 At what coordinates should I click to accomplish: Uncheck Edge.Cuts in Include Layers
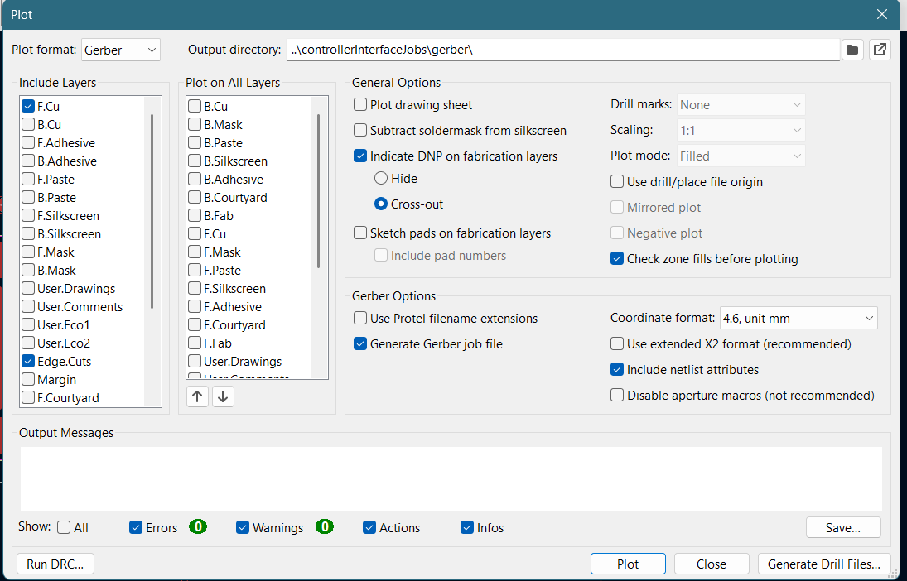(28, 362)
